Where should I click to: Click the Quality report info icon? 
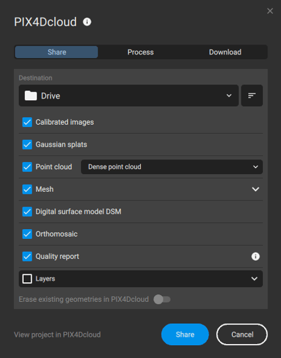[x=255, y=257]
